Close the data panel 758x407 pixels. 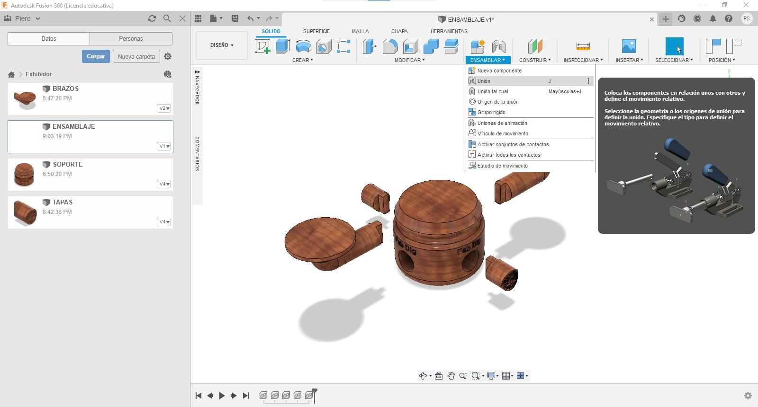pyautogui.click(x=182, y=18)
